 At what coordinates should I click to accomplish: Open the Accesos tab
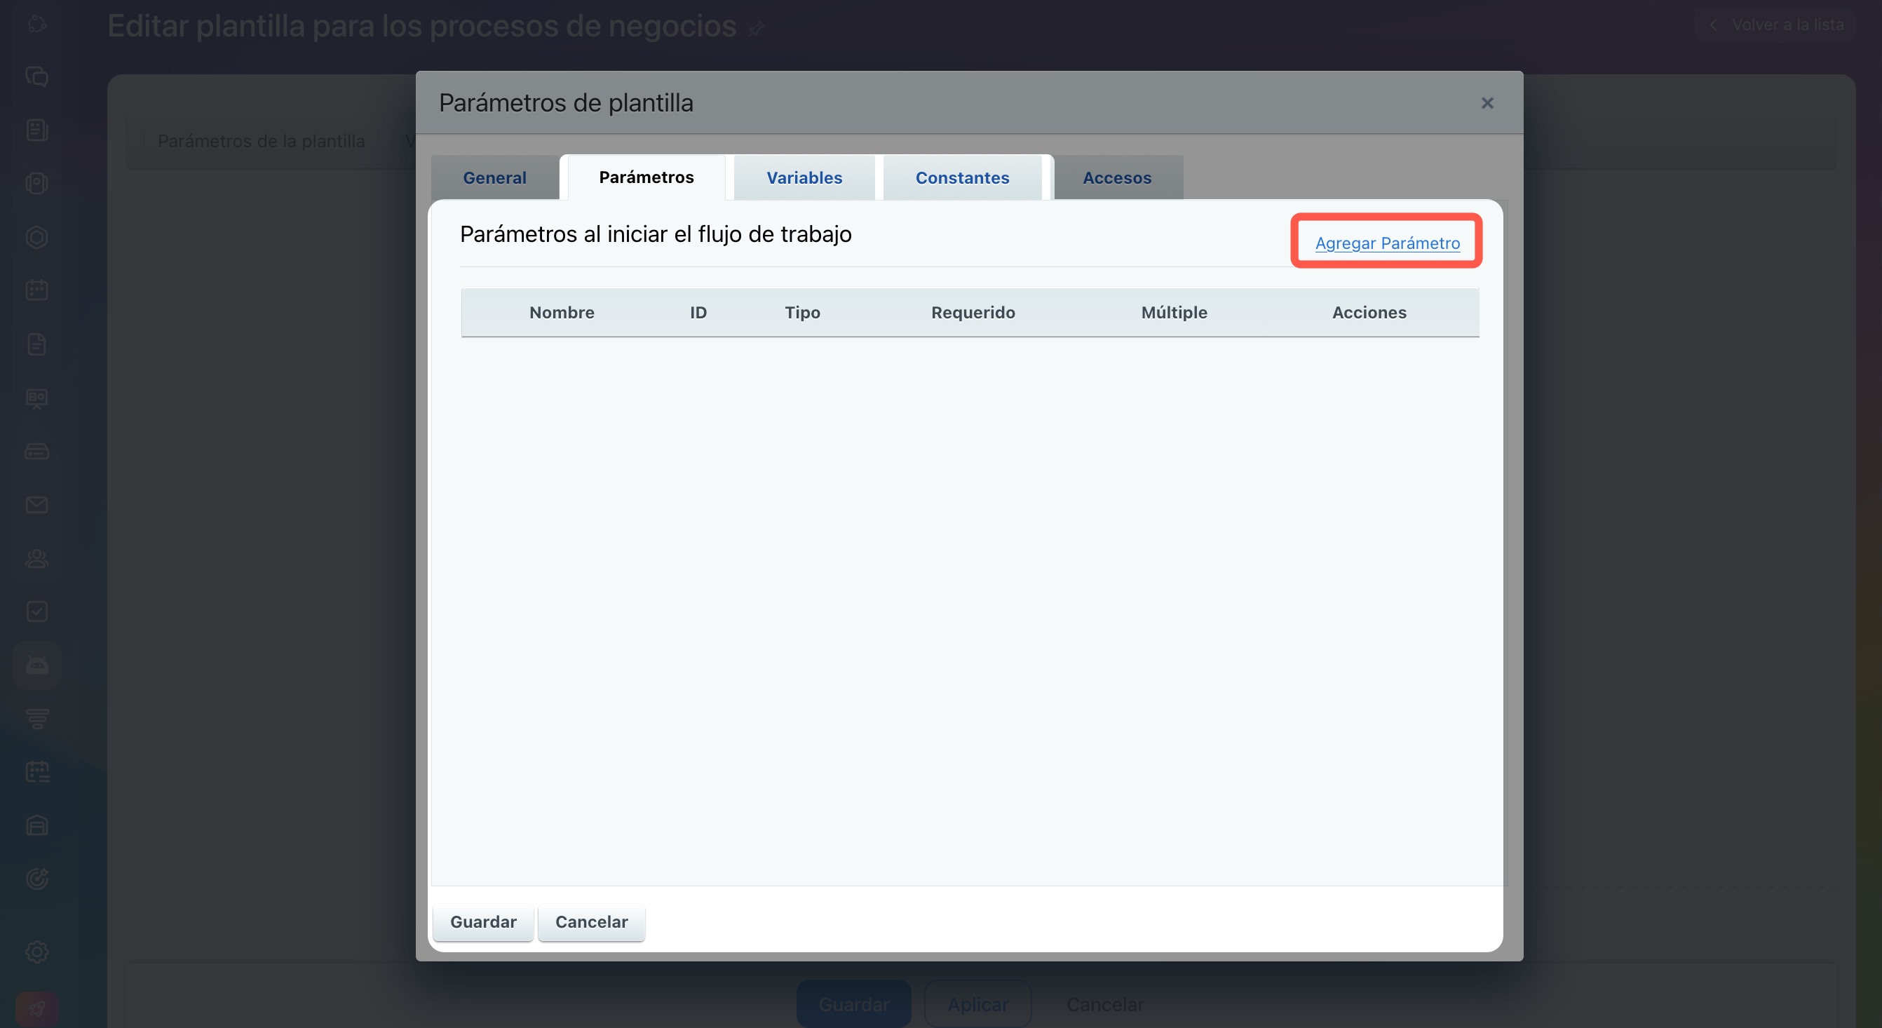[1116, 177]
